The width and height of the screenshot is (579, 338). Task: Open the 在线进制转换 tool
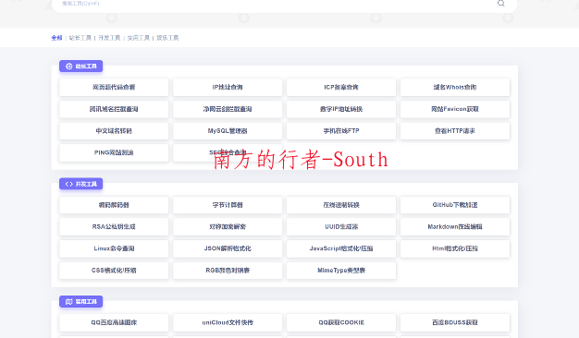pyautogui.click(x=341, y=205)
